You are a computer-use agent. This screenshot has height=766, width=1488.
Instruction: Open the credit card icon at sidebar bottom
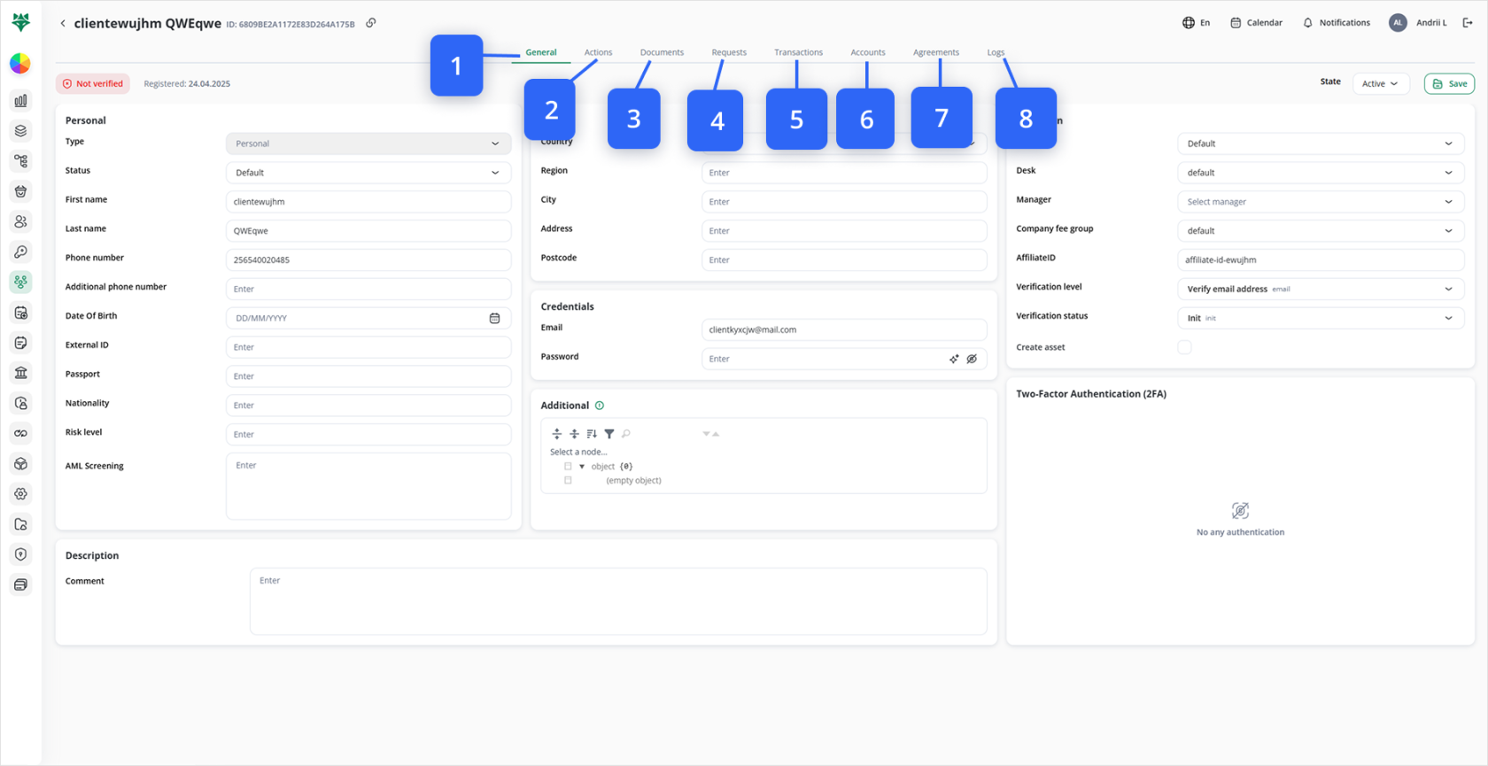point(20,584)
